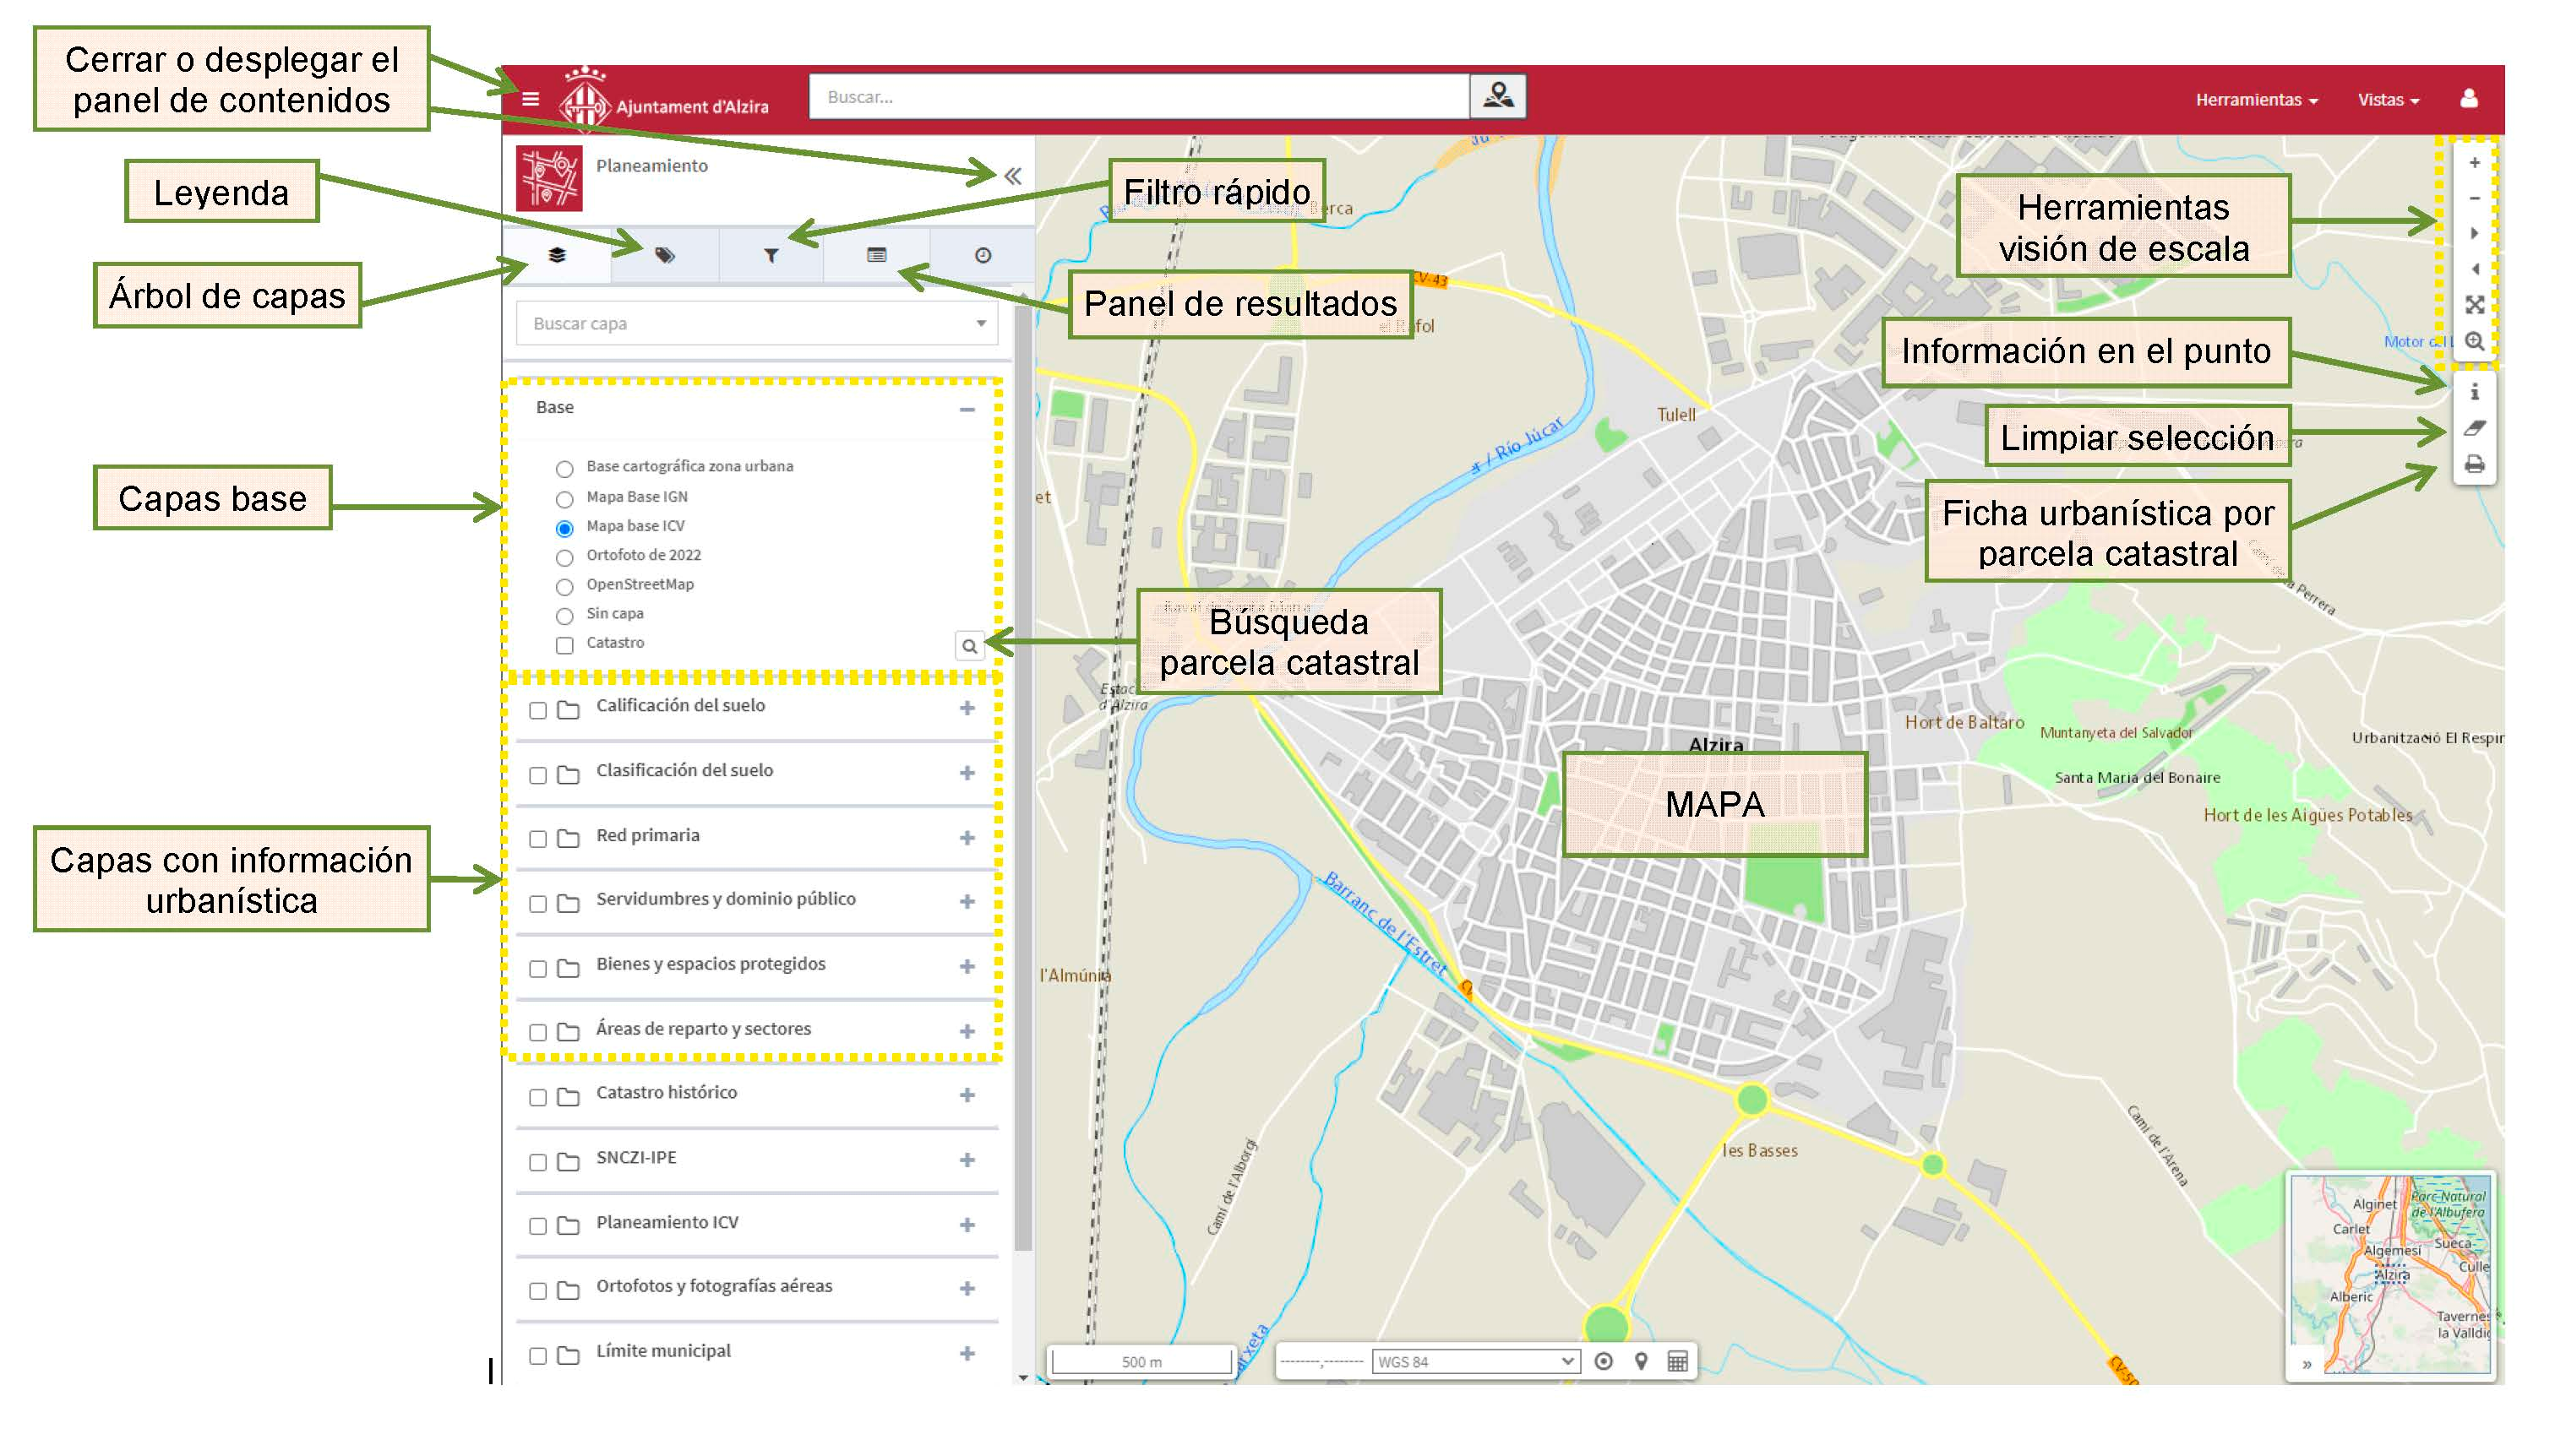Collapse the Base group with minus

click(967, 409)
